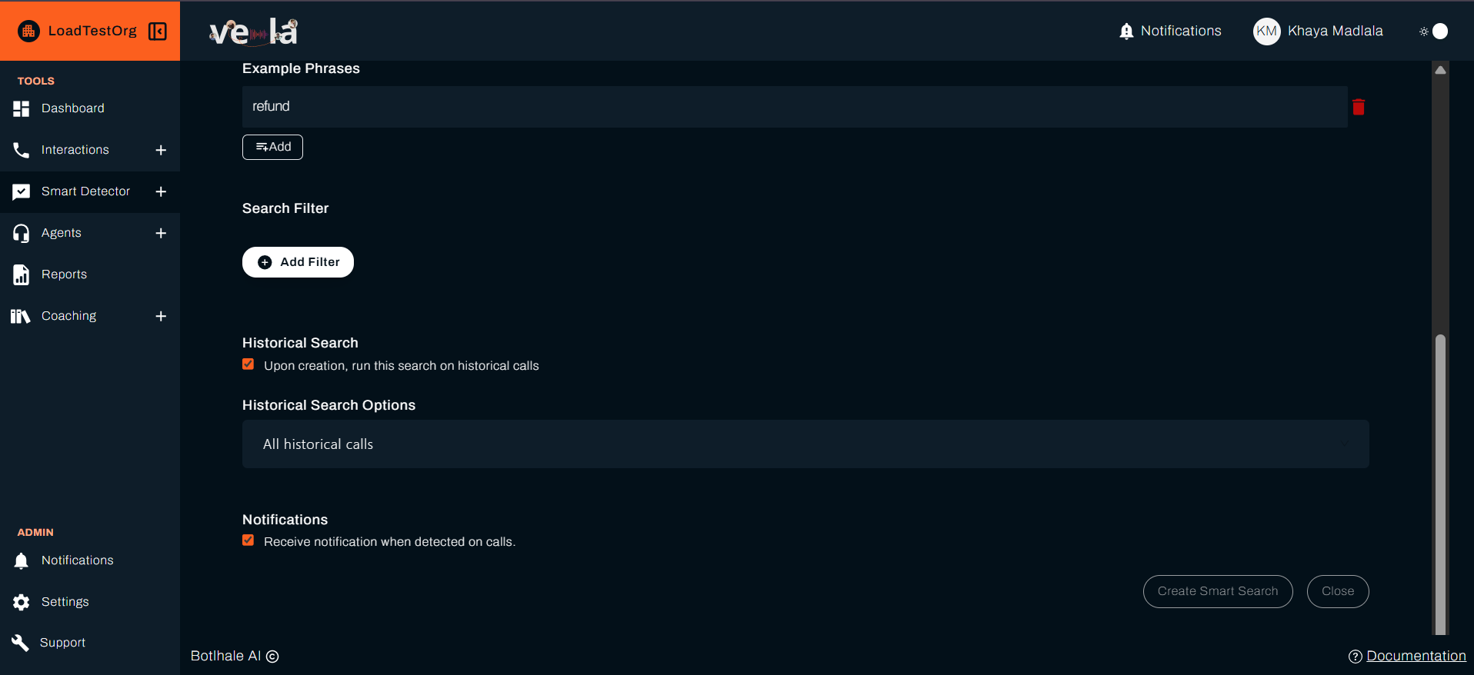
Task: Uncheck receive notification when detected
Action: [x=248, y=540]
